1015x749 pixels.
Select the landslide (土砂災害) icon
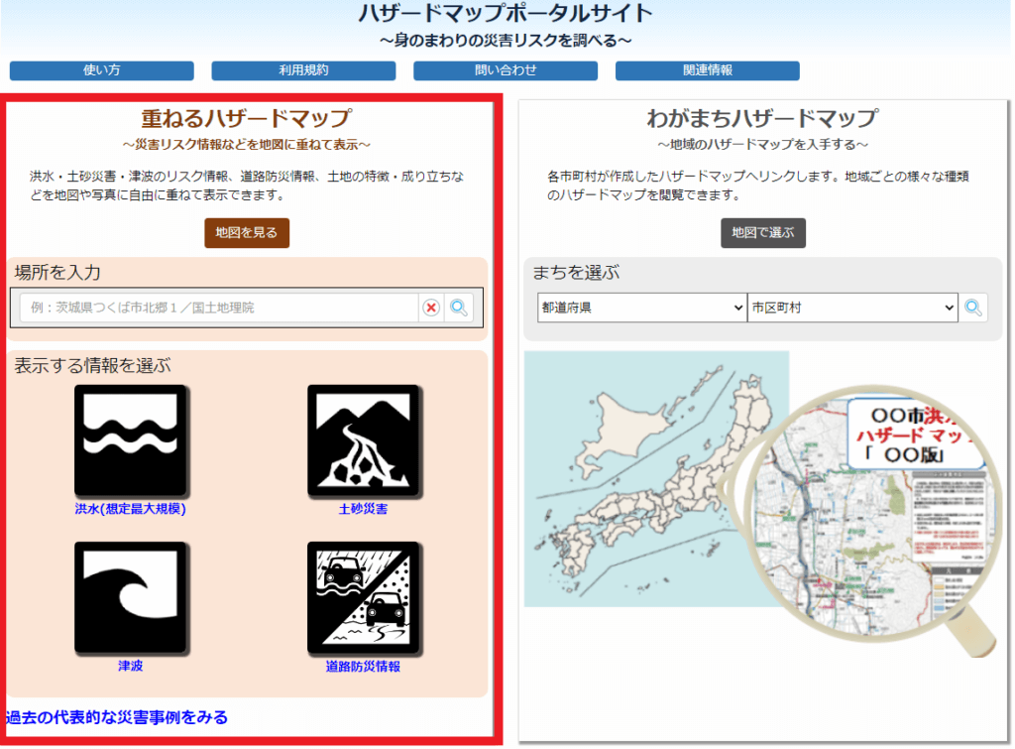363,440
